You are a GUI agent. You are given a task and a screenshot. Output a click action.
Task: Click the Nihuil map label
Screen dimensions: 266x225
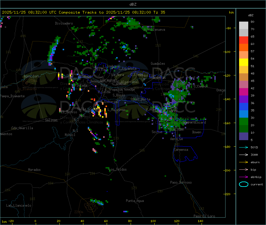70,135
